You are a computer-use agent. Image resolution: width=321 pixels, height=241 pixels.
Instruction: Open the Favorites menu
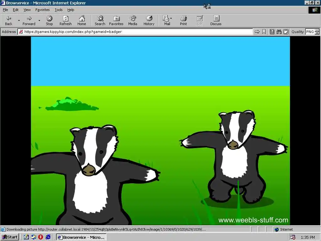[x=42, y=10]
